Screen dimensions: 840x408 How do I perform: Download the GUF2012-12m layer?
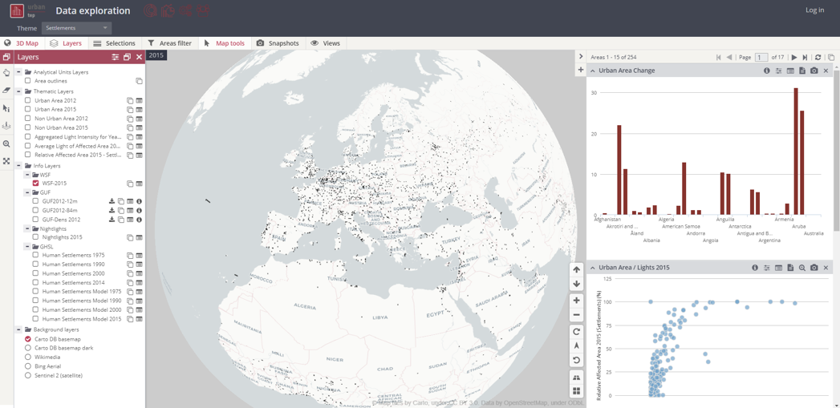tap(112, 201)
